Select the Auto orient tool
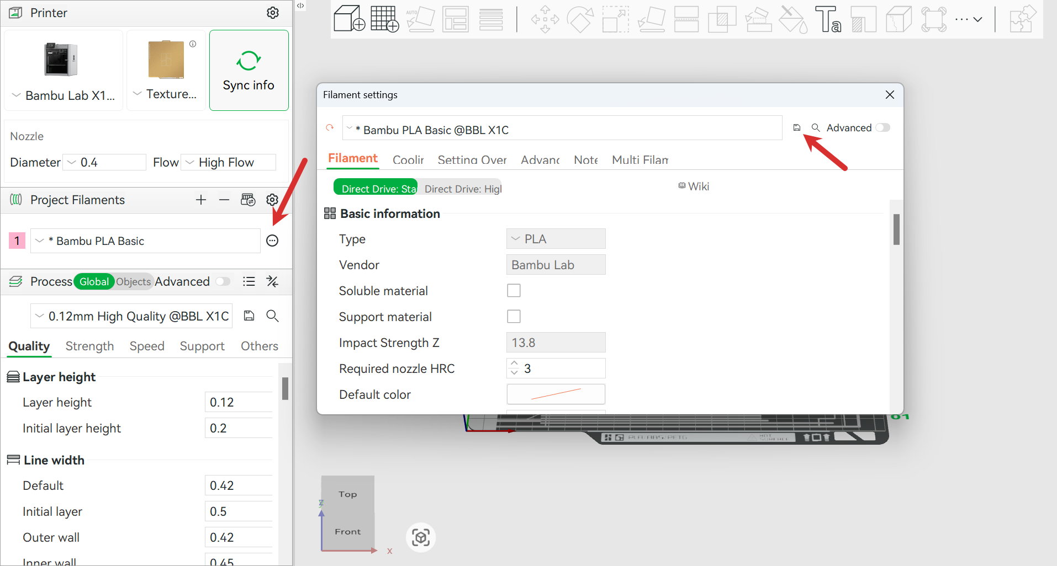 (x=420, y=19)
